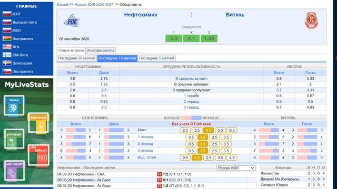Image resolution: width=337 pixels, height=189 pixels.
Task: Click Динамо Мн (Беларусь) standings row
Action: 293,179
